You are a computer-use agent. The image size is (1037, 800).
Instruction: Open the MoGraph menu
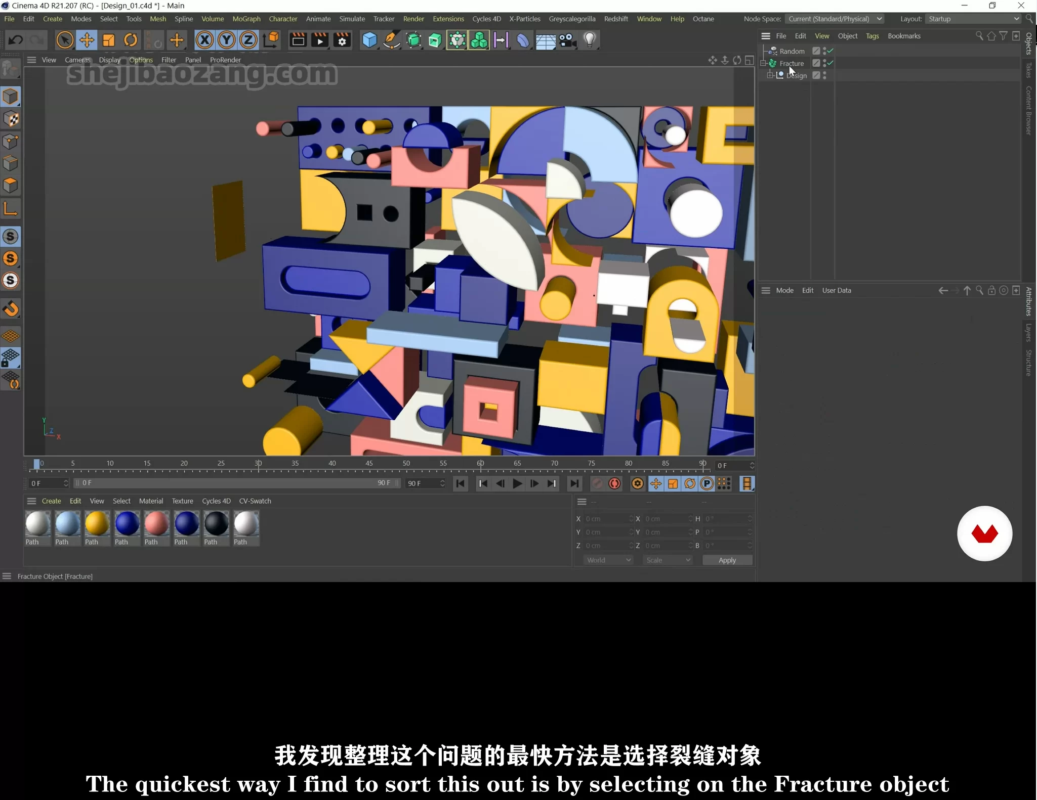(x=246, y=19)
